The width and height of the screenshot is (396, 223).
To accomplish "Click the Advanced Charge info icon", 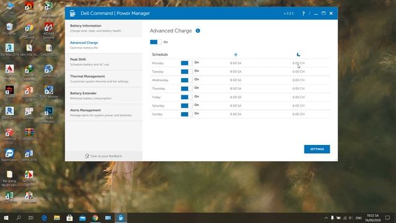I will click(x=198, y=30).
